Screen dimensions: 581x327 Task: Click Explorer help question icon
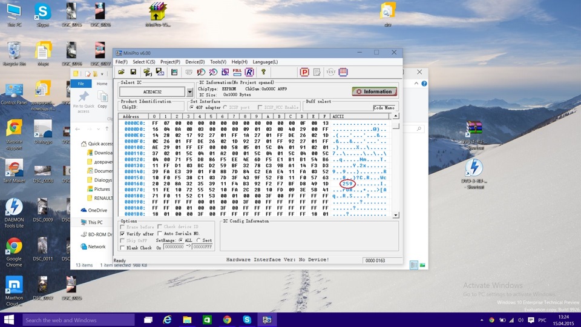click(424, 84)
